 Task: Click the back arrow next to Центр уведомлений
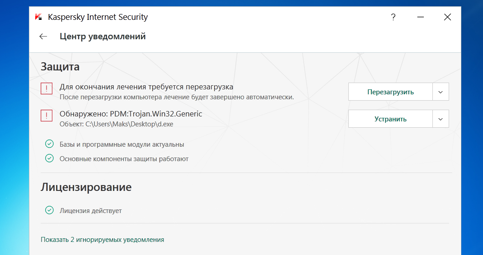pos(43,37)
